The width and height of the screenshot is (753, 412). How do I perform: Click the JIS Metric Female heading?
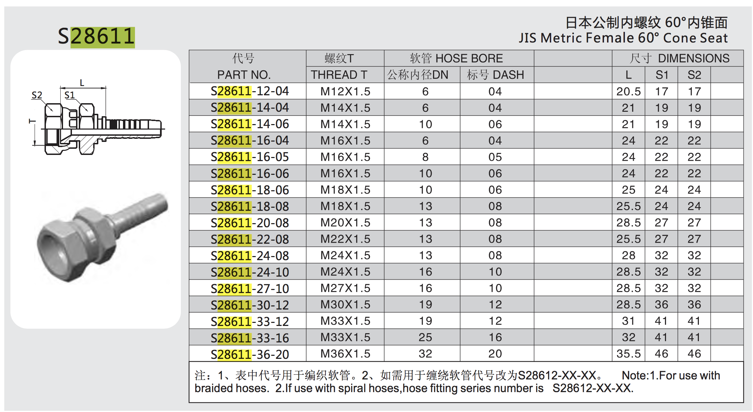[623, 38]
